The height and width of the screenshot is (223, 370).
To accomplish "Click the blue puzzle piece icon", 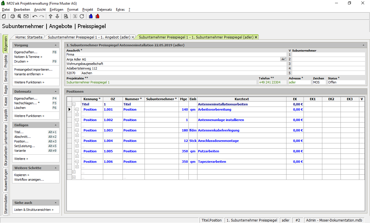I will pyautogui.click(x=91, y=16).
